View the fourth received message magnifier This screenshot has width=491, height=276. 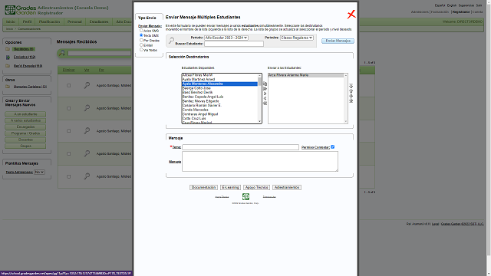pos(87,153)
